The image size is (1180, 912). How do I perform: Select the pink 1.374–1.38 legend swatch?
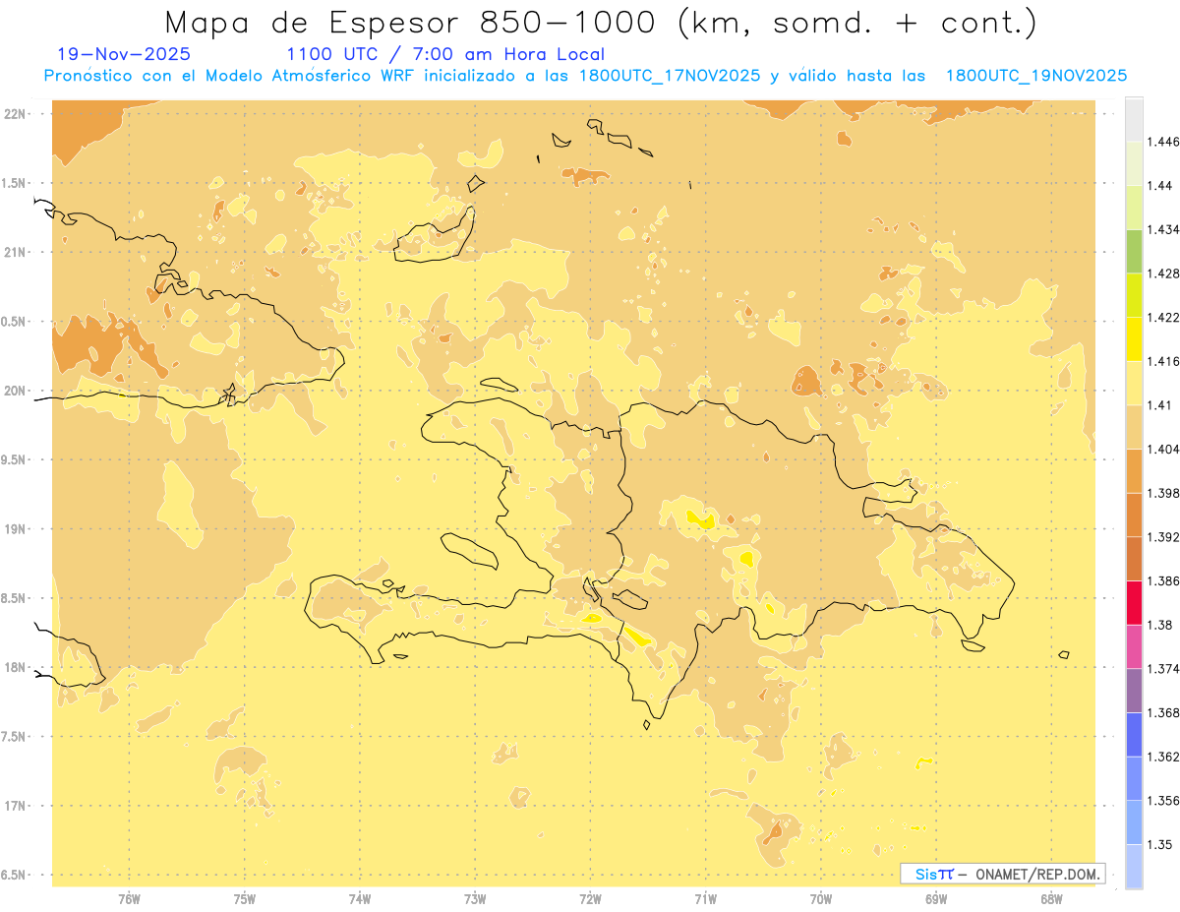1134,646
